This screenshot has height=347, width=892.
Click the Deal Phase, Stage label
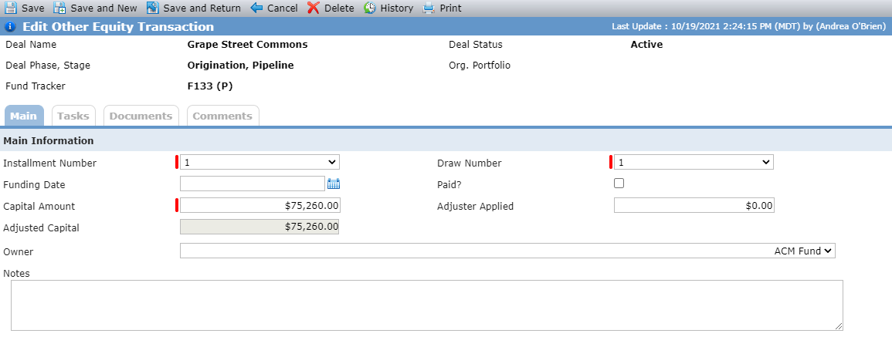pyautogui.click(x=48, y=66)
